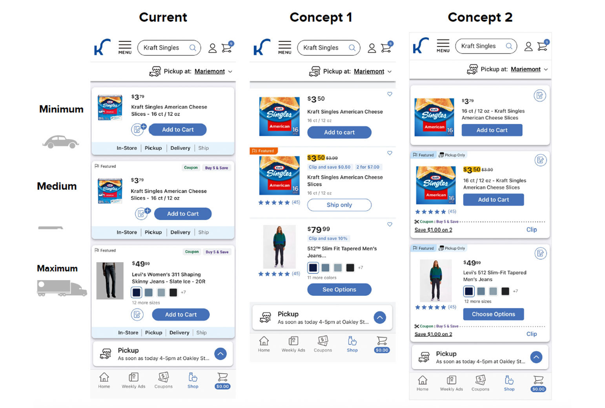
Task: Click add-to-list icon on Concept 2 first product
Action: (x=540, y=96)
